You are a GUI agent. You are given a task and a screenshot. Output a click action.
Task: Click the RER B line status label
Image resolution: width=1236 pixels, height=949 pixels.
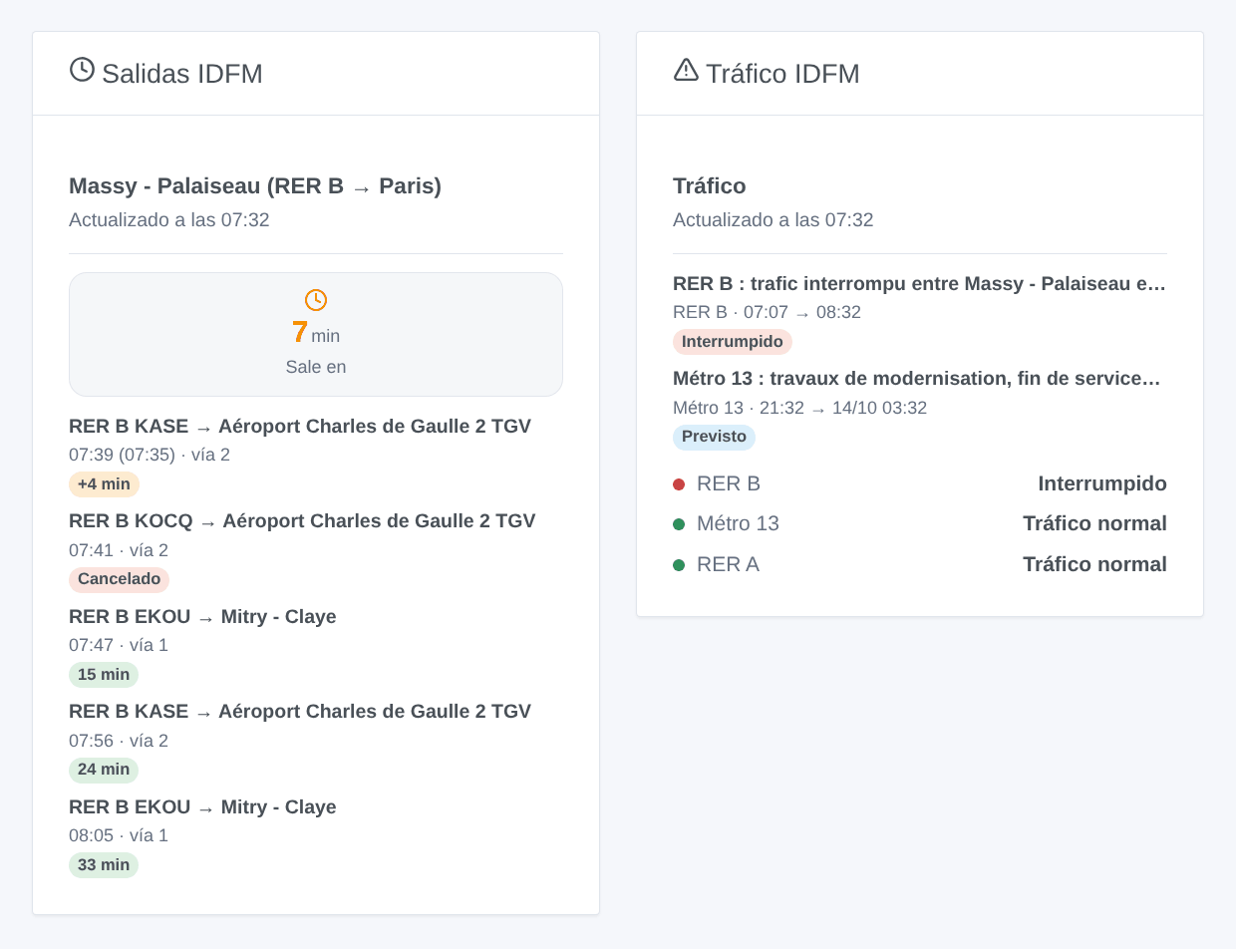click(x=729, y=484)
